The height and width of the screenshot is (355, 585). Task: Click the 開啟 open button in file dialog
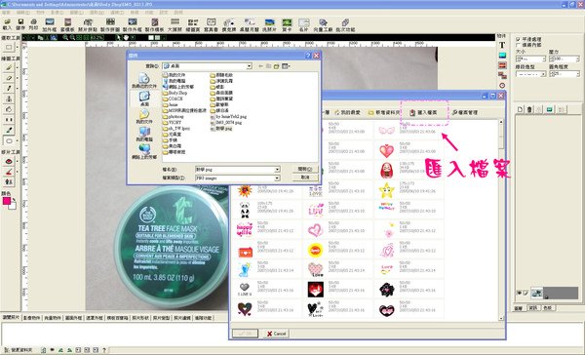[305, 169]
